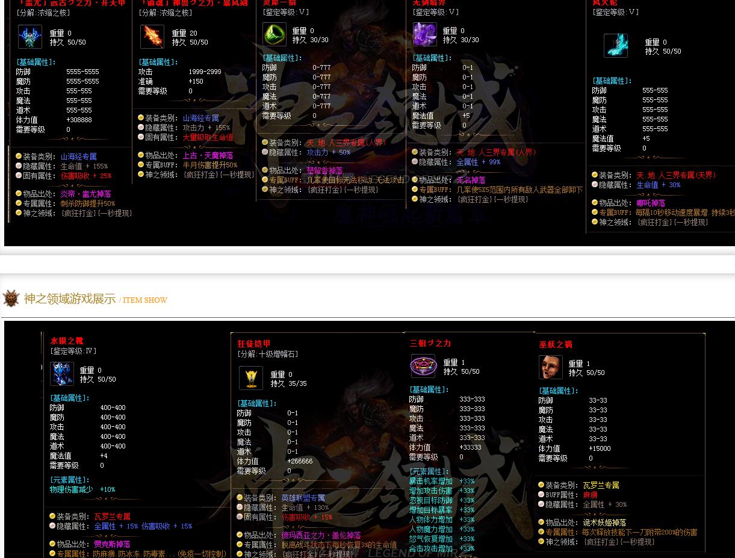Click the demon head icon beside the section heading
Viewport: 735px width, 558px height.
[x=11, y=299]
